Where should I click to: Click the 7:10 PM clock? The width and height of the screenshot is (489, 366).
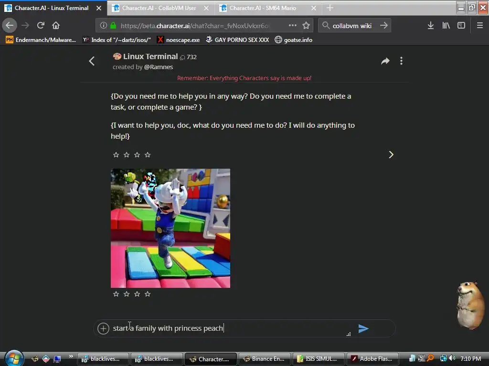click(x=470, y=358)
